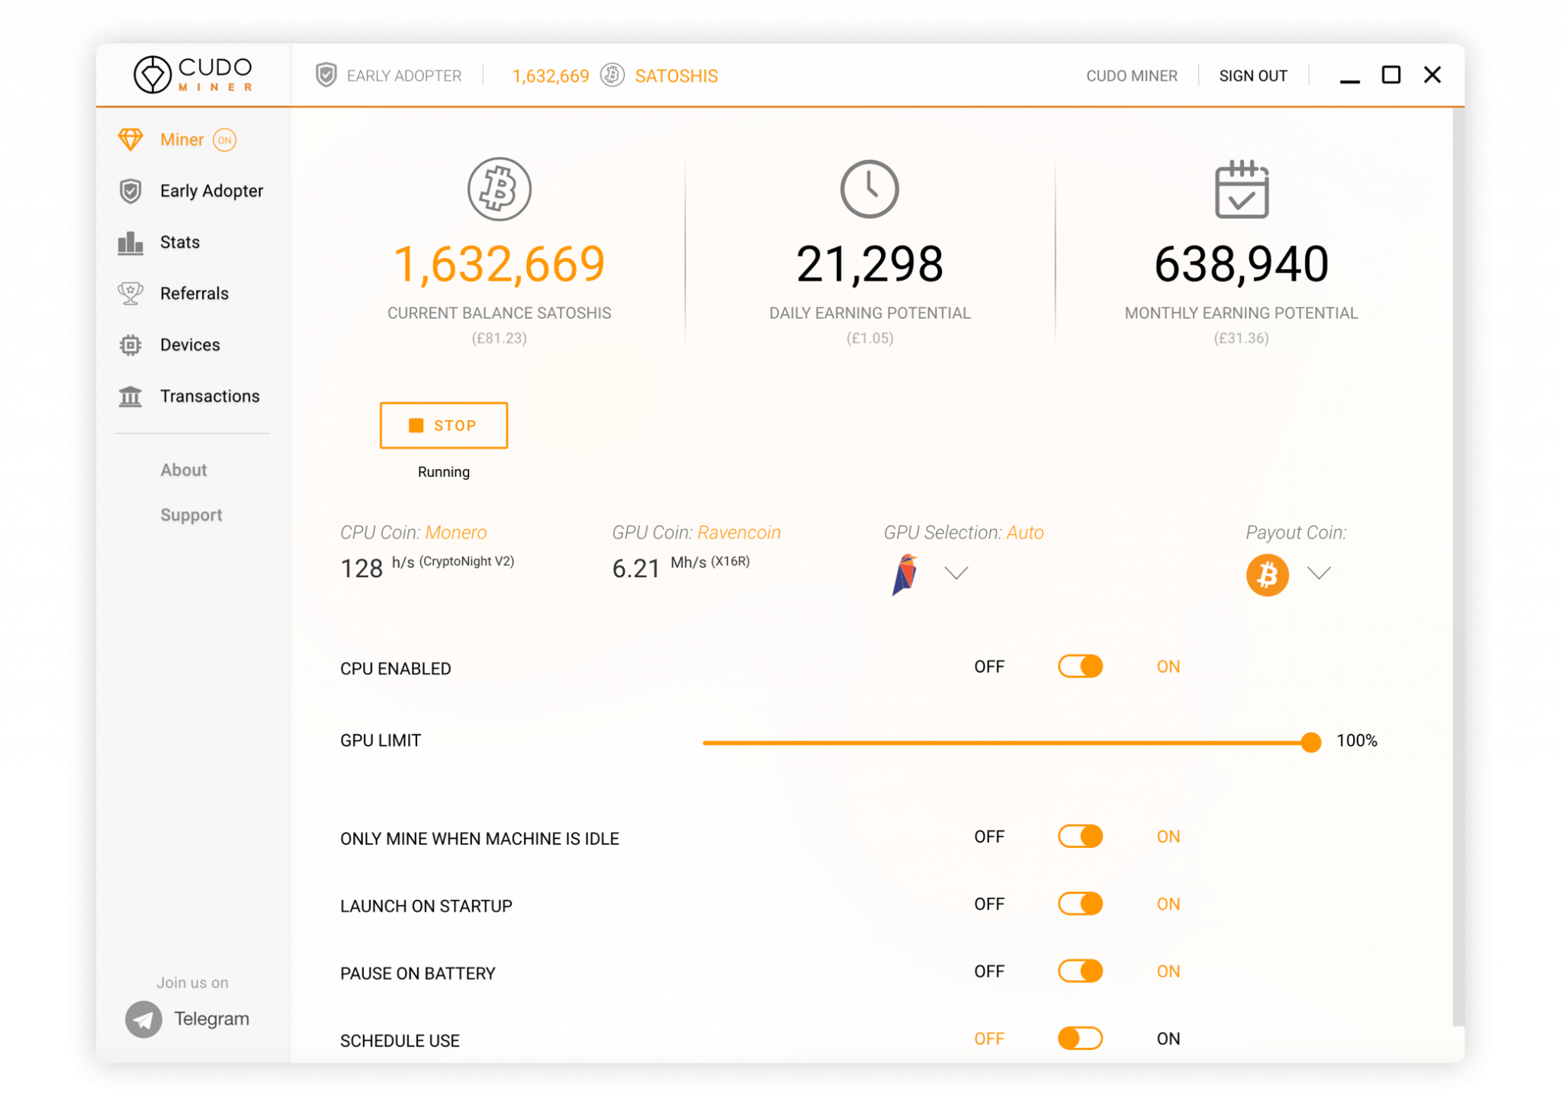Open the Support page
1562x1105 pixels.
click(x=191, y=514)
